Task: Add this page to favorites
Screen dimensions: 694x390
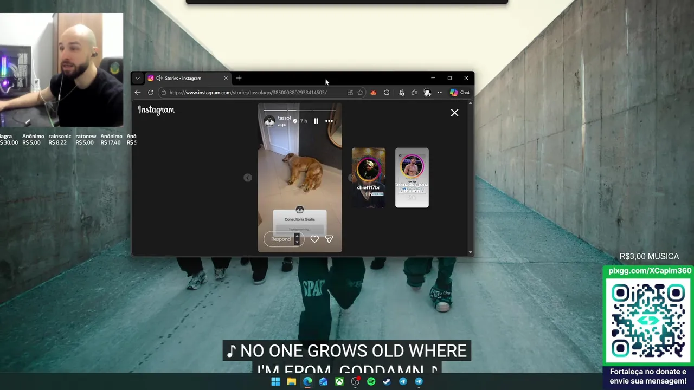Action: 361,93
